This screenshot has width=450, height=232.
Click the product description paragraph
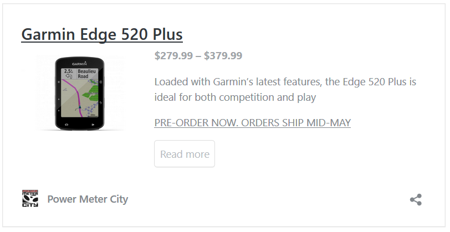coord(285,90)
